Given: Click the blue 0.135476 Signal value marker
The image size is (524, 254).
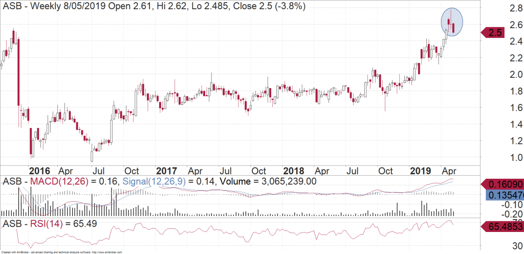Looking at the screenshot, I should coord(504,195).
